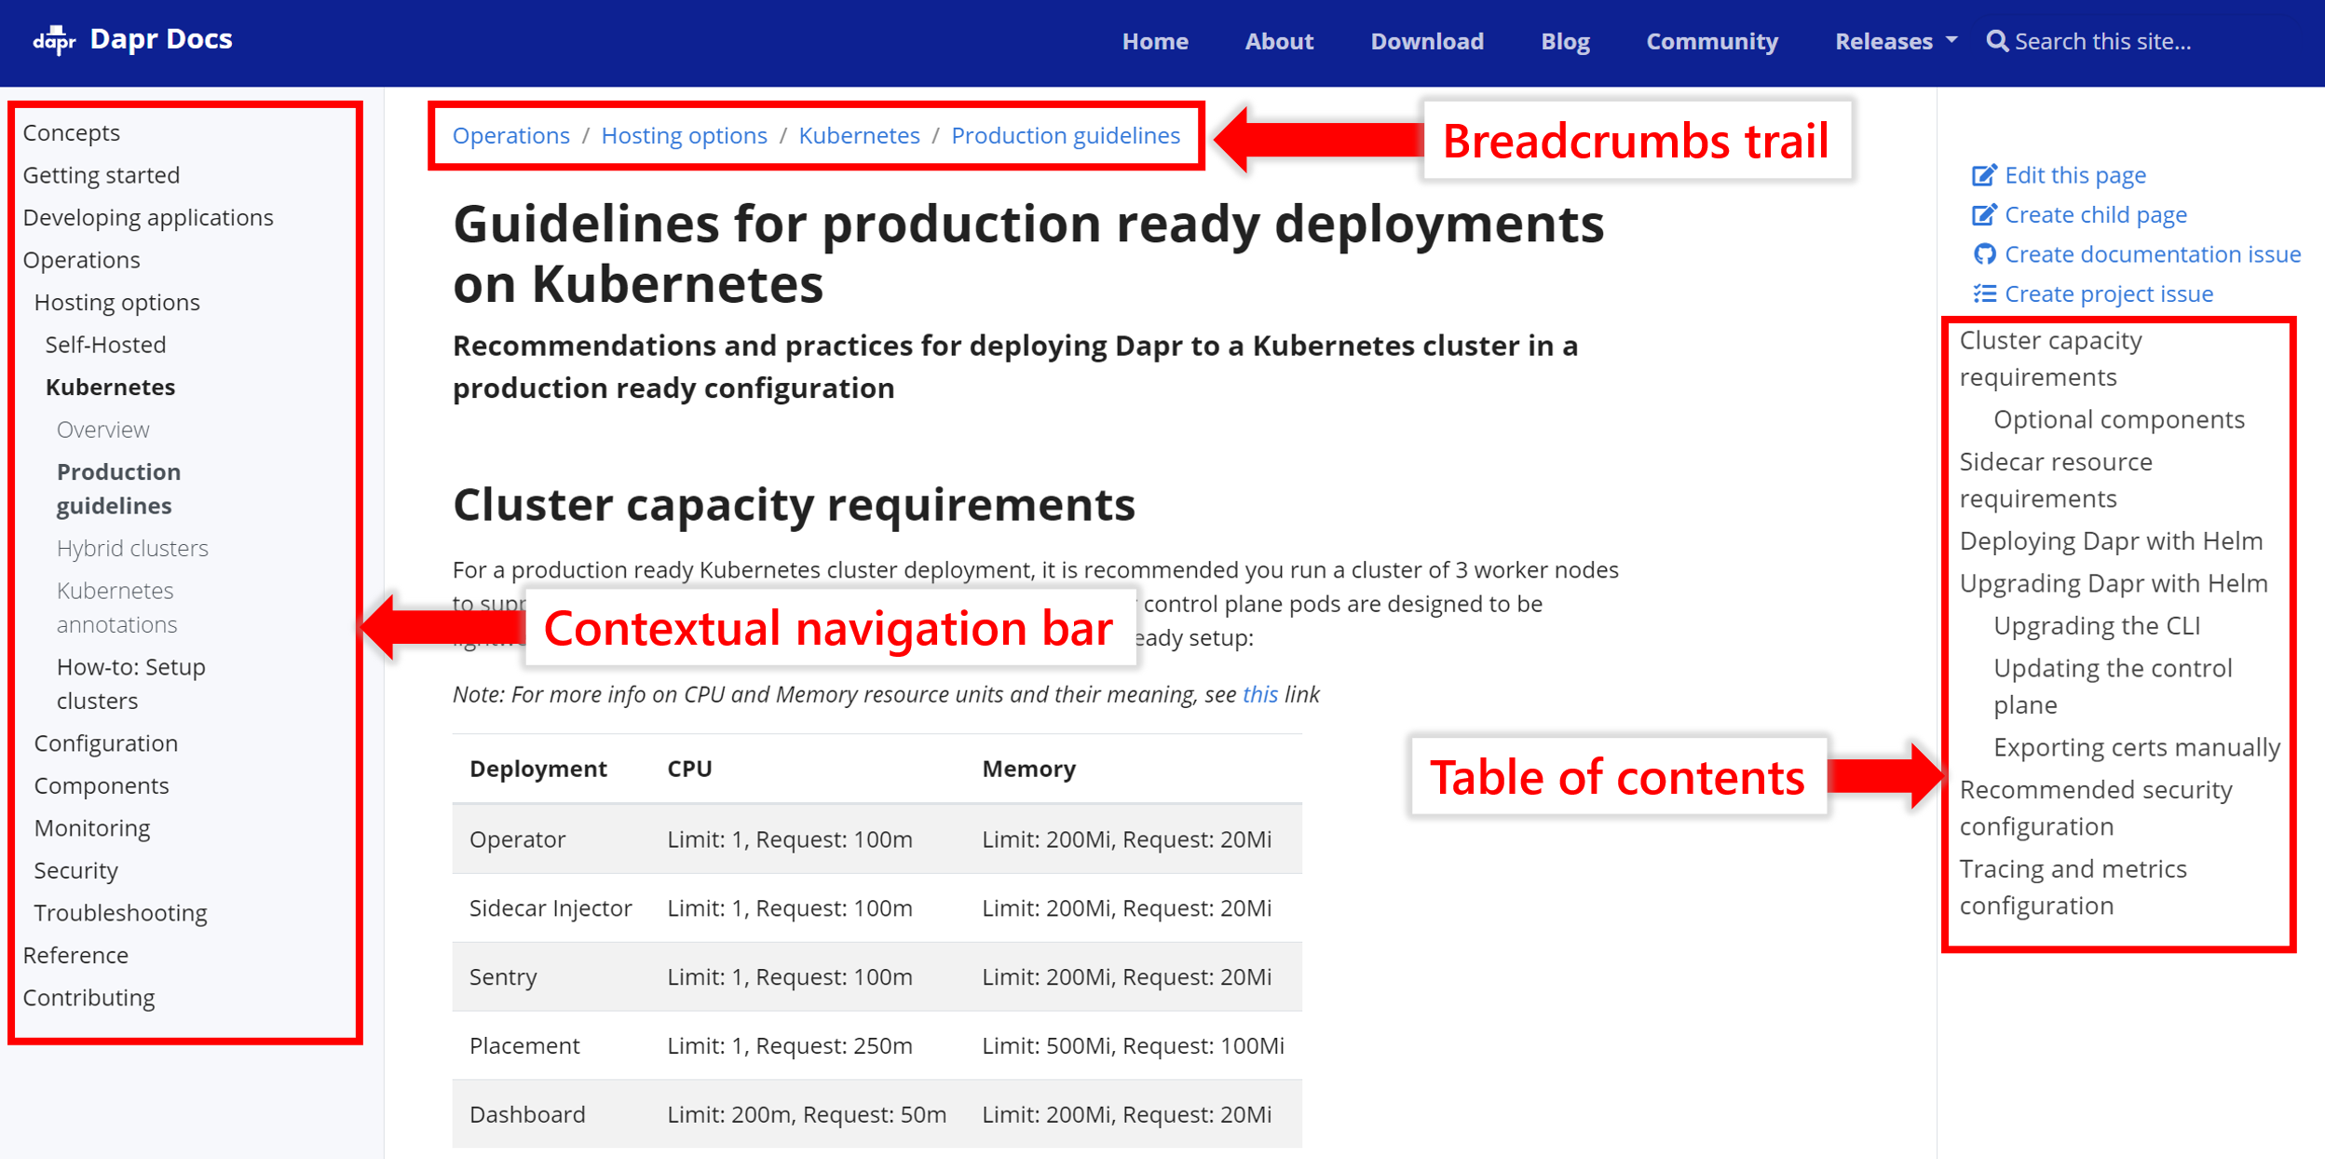Open Kubernetes annotations in sidebar
Image resolution: width=2325 pixels, height=1159 pixels.
point(116,607)
